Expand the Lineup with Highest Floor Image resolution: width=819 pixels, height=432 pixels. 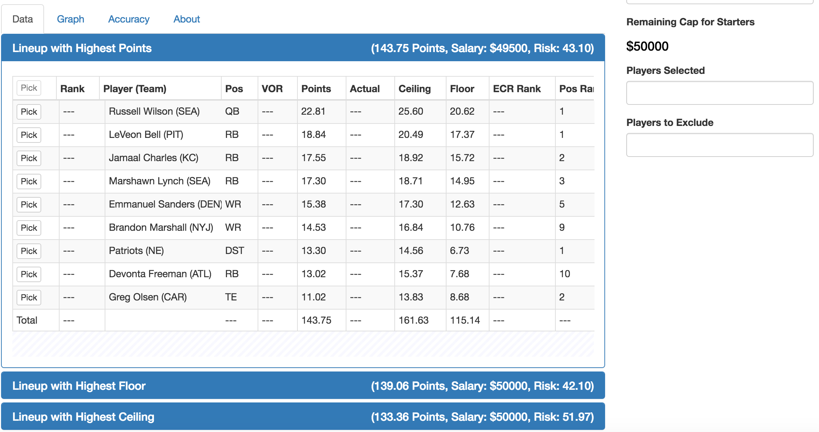(x=303, y=386)
